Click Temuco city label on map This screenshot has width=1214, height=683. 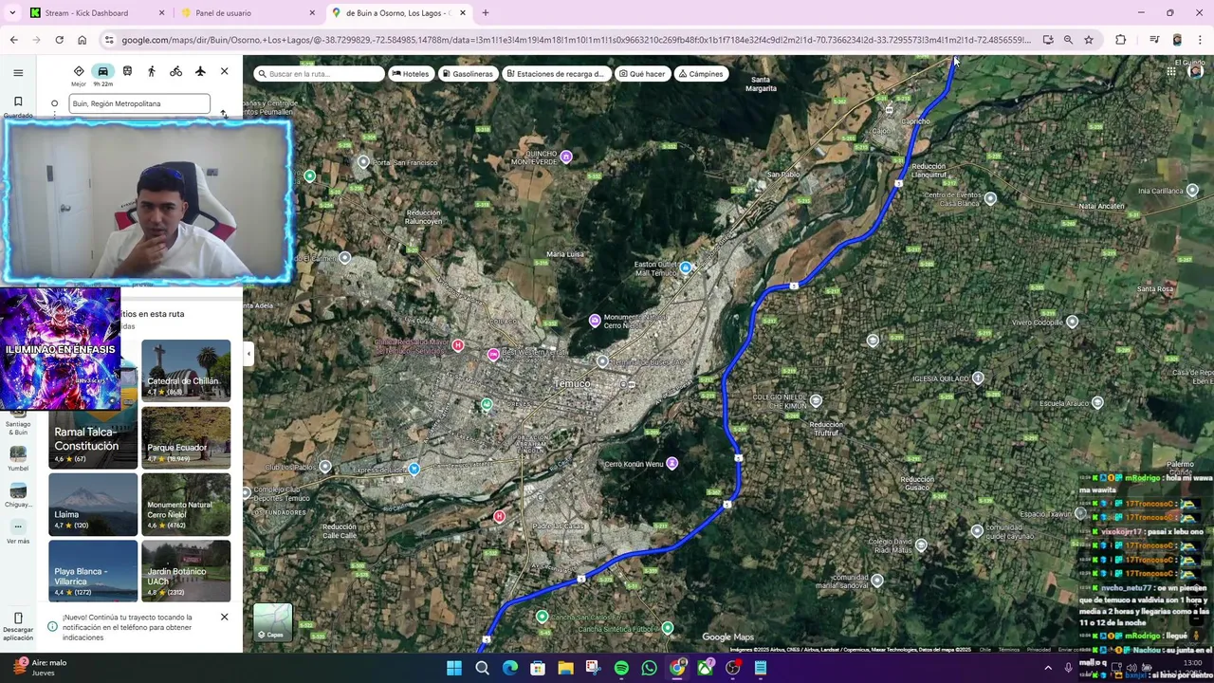click(572, 383)
